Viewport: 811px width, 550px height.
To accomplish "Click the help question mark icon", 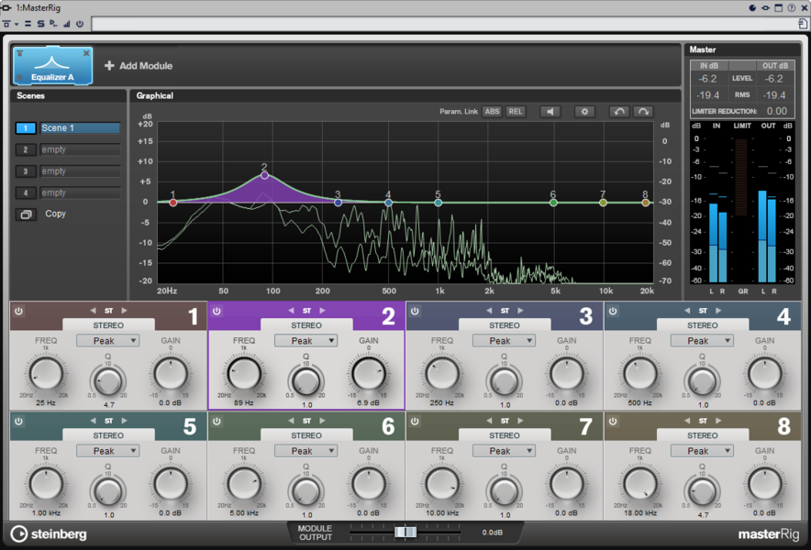I will pyautogui.click(x=792, y=7).
